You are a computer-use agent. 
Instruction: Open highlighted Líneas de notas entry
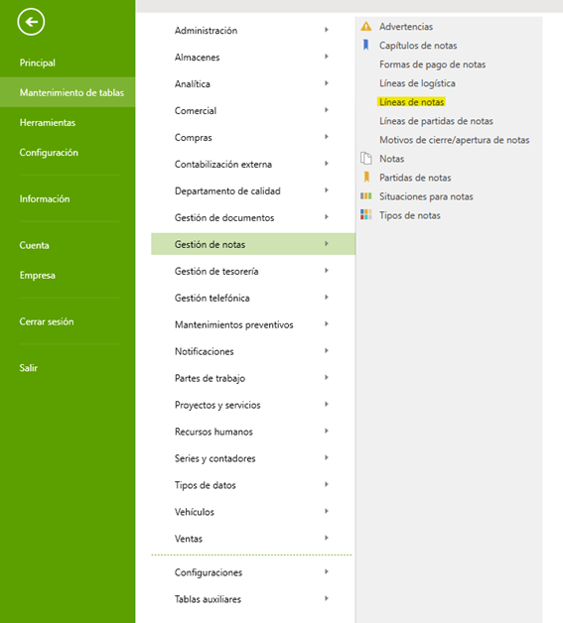tap(411, 102)
